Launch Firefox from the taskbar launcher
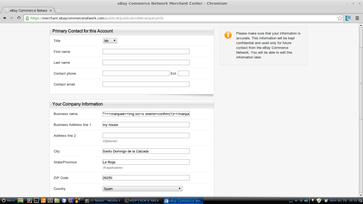Viewport: 363px width, 204px height. [x=29, y=201]
